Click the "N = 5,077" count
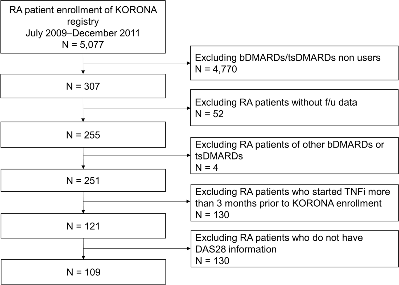Screen dimensions: 399x285 tap(83, 44)
